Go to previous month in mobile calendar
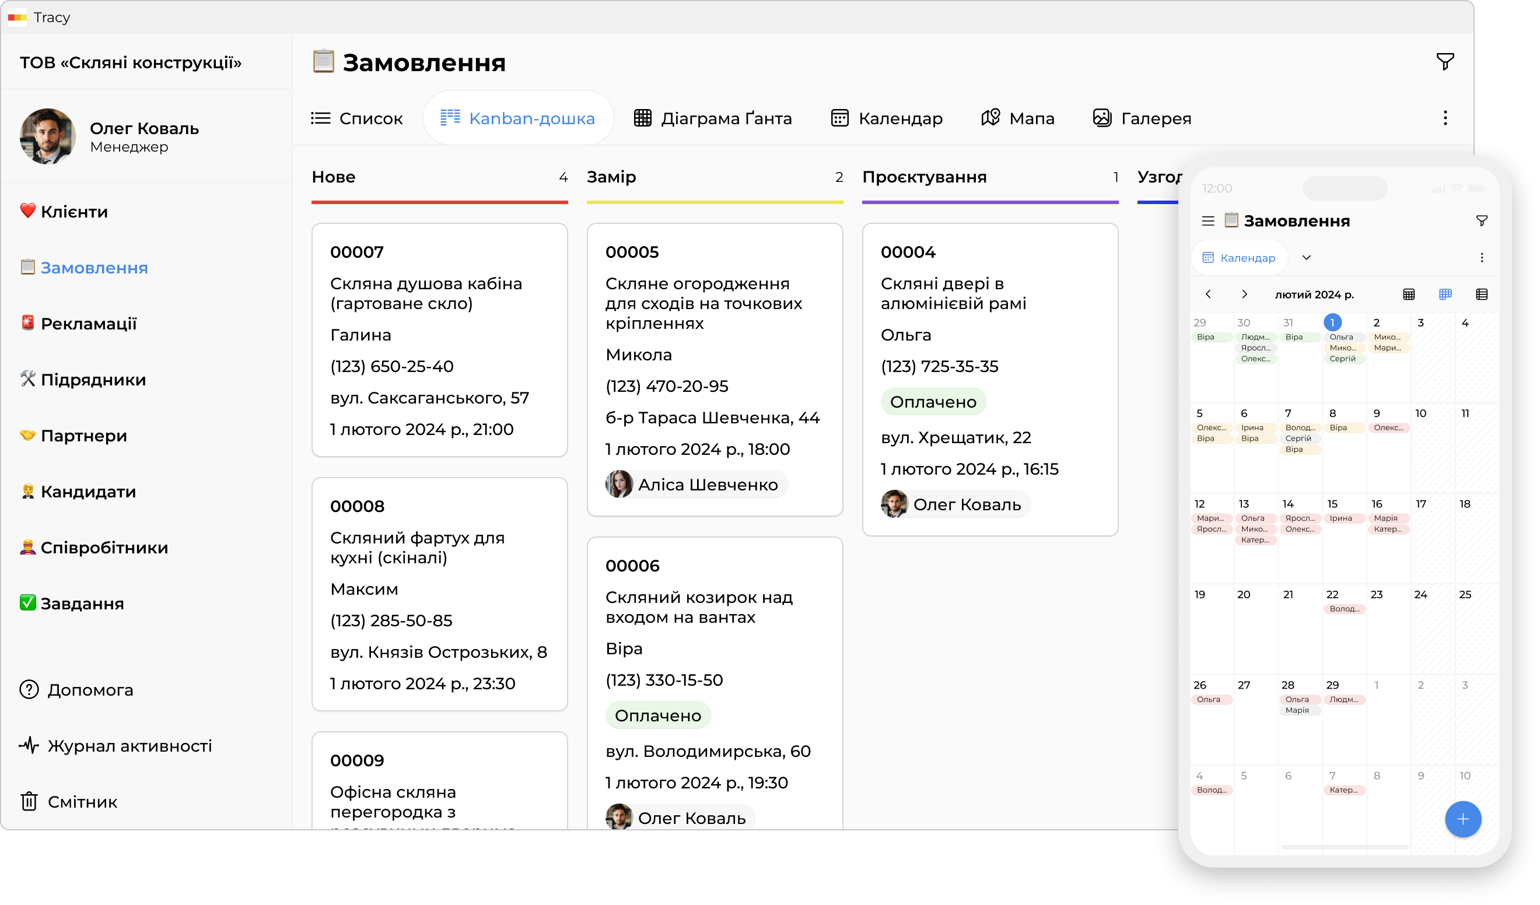Screen dimensions: 1540x905 (x=1207, y=294)
